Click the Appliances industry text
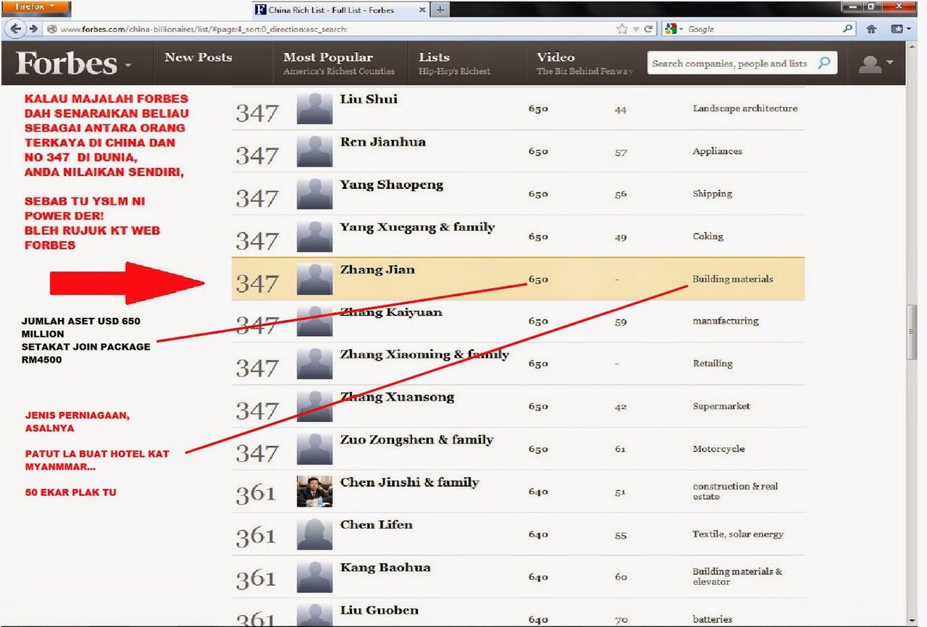This screenshot has width=927, height=627. (718, 151)
